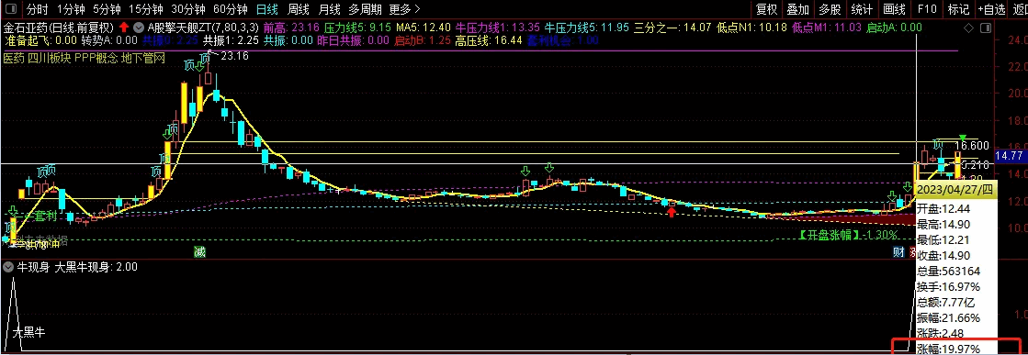
Task: Expand the 牛现身 sub-indicator dropdown circle
Action: (8, 267)
